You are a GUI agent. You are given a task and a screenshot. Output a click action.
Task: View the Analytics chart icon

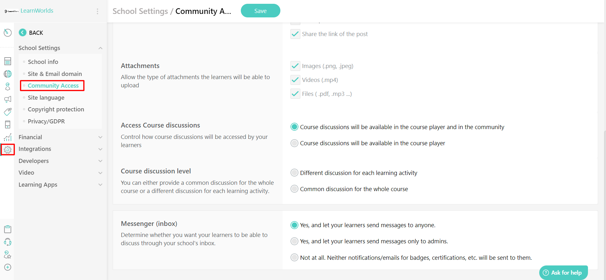click(x=8, y=137)
